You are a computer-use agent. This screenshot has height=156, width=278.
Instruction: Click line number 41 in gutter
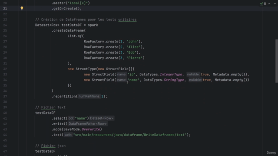5,118
